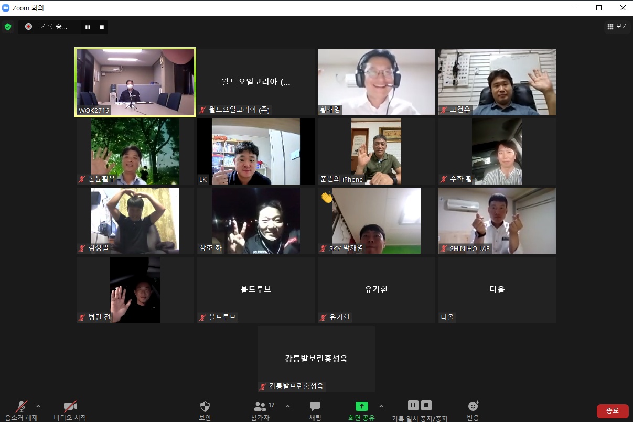Click muted mic icon beside 볼트루브 label
633x422 pixels.
point(203,318)
